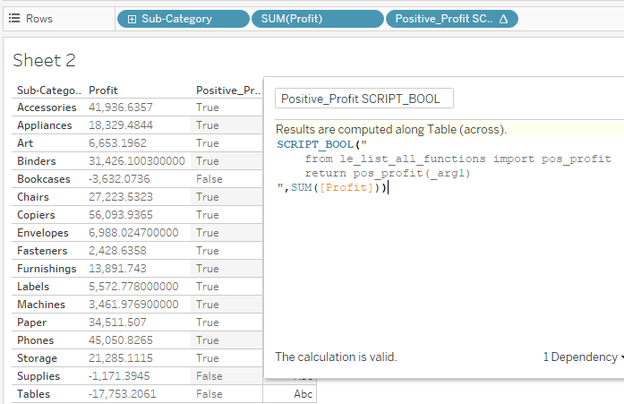
Task: Click the Copiers profit value 56,093.9365
Action: pos(121,215)
